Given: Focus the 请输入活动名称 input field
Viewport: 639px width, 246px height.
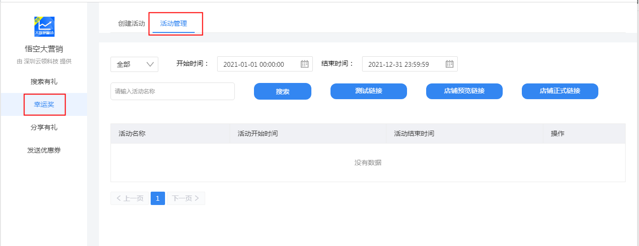Looking at the screenshot, I should [x=173, y=91].
